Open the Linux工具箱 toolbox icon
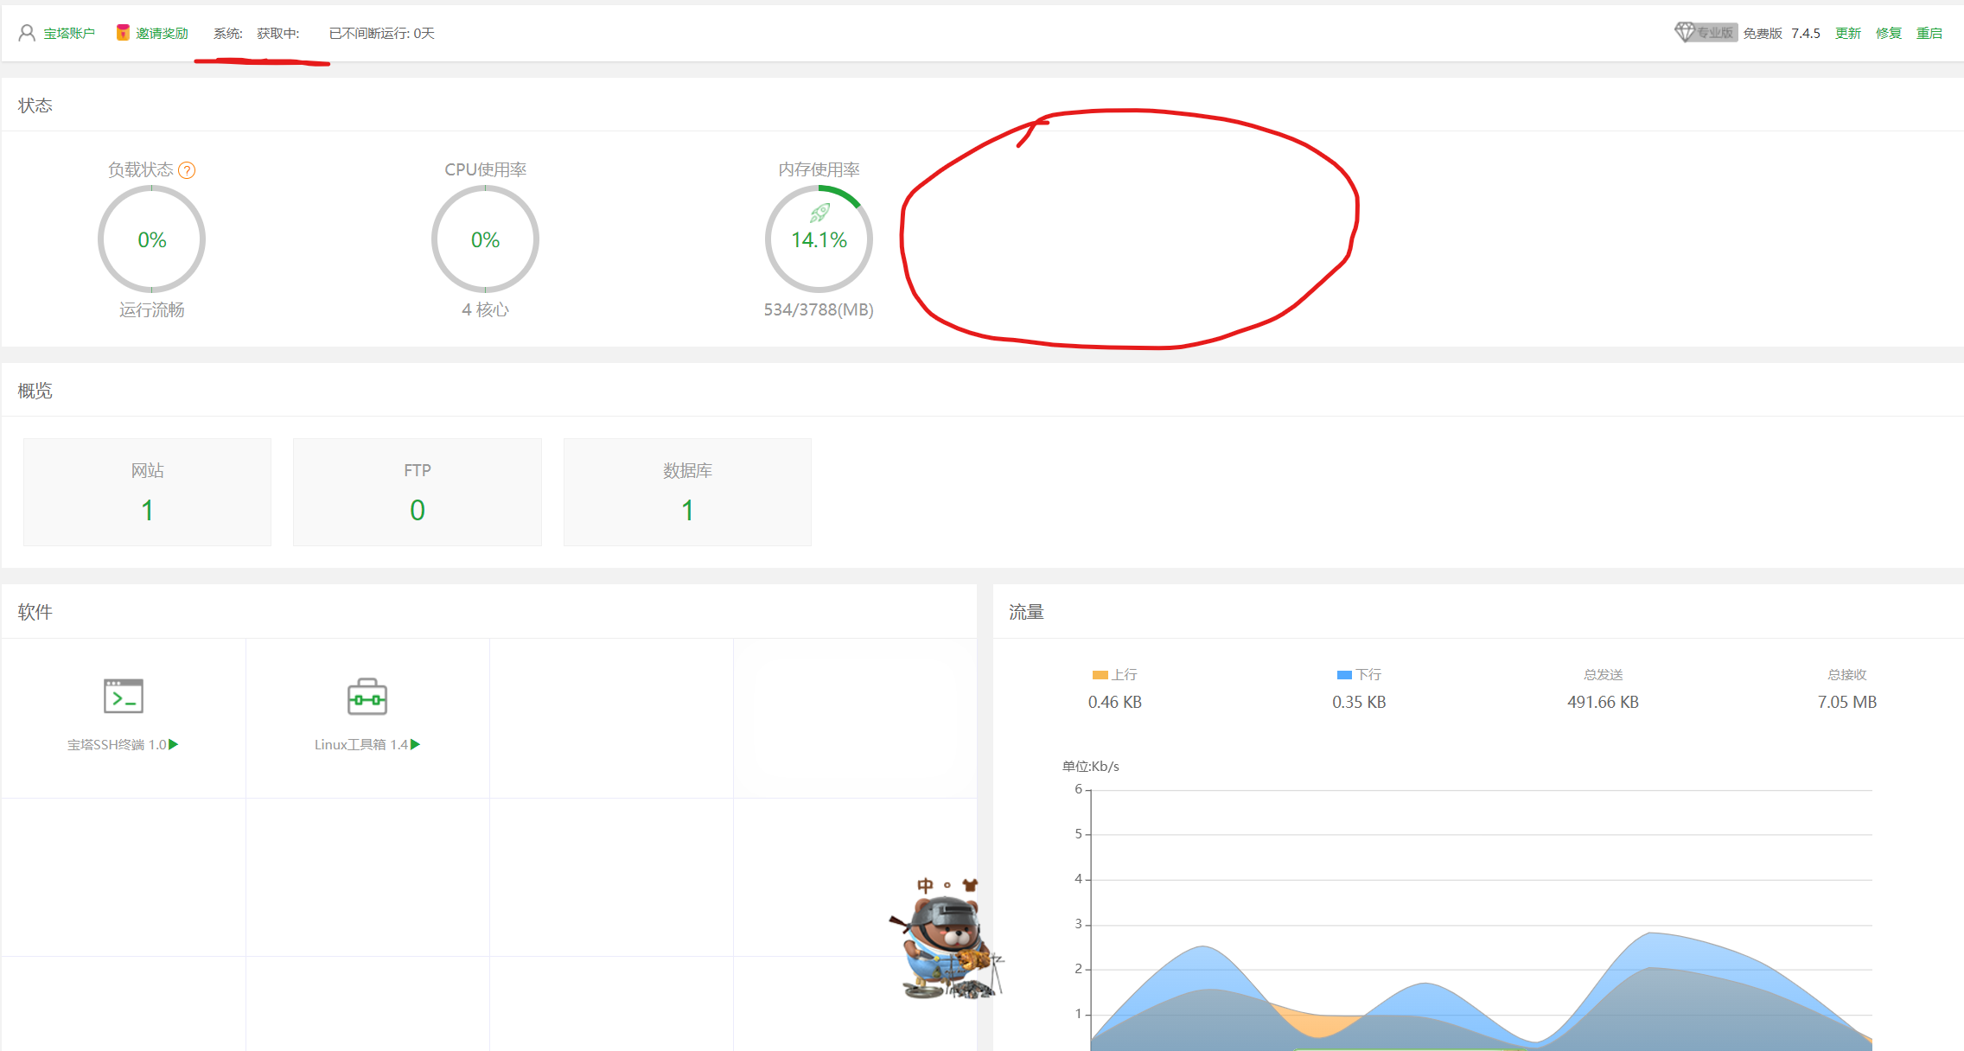Image resolution: width=1964 pixels, height=1051 pixels. coord(367,696)
